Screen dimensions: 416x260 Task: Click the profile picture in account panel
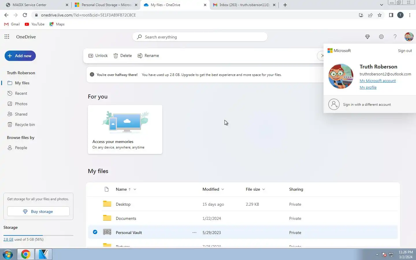pos(341,76)
